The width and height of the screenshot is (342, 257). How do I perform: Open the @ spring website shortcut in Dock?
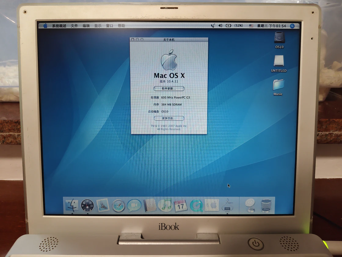pos(250,205)
